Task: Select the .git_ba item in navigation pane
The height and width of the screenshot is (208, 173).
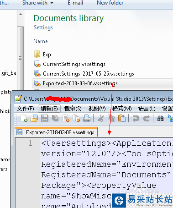Action: (x=8, y=73)
